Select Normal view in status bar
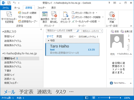134x100 pixels. click(x=87, y=98)
